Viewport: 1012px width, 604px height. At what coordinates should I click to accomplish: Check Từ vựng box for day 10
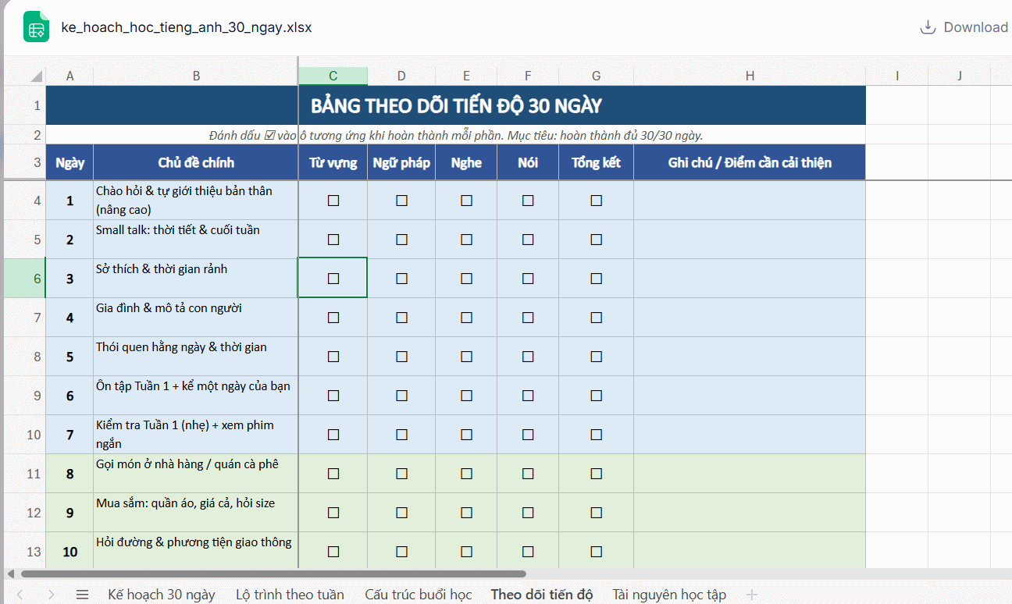[333, 552]
